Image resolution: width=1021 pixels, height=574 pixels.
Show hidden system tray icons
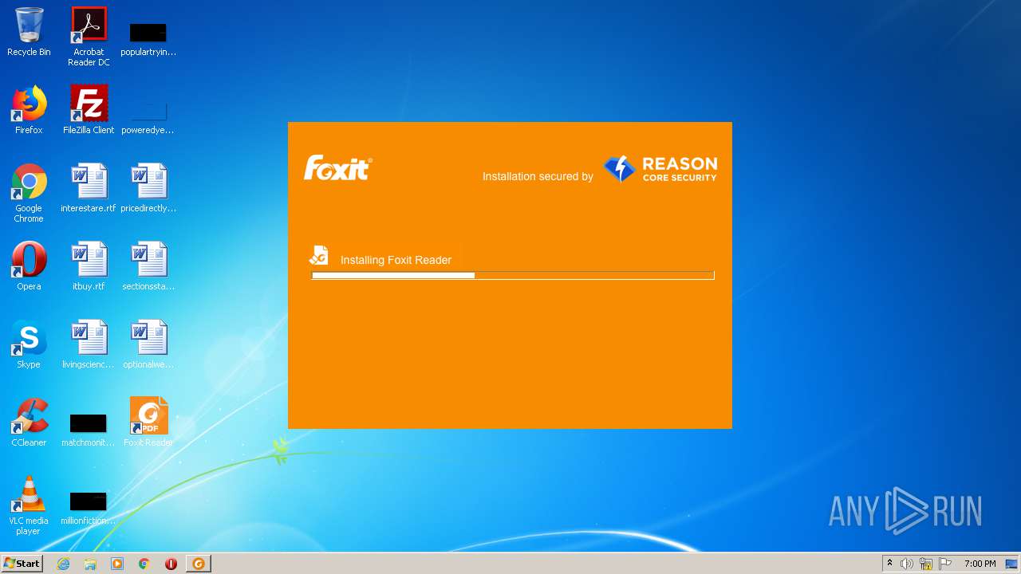889,564
